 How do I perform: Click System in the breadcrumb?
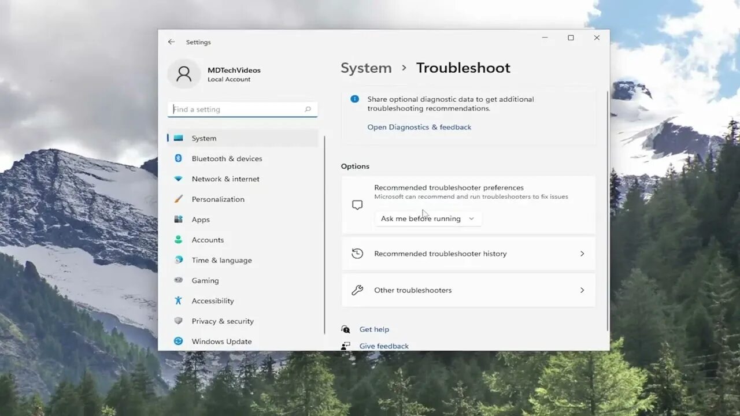coord(366,68)
